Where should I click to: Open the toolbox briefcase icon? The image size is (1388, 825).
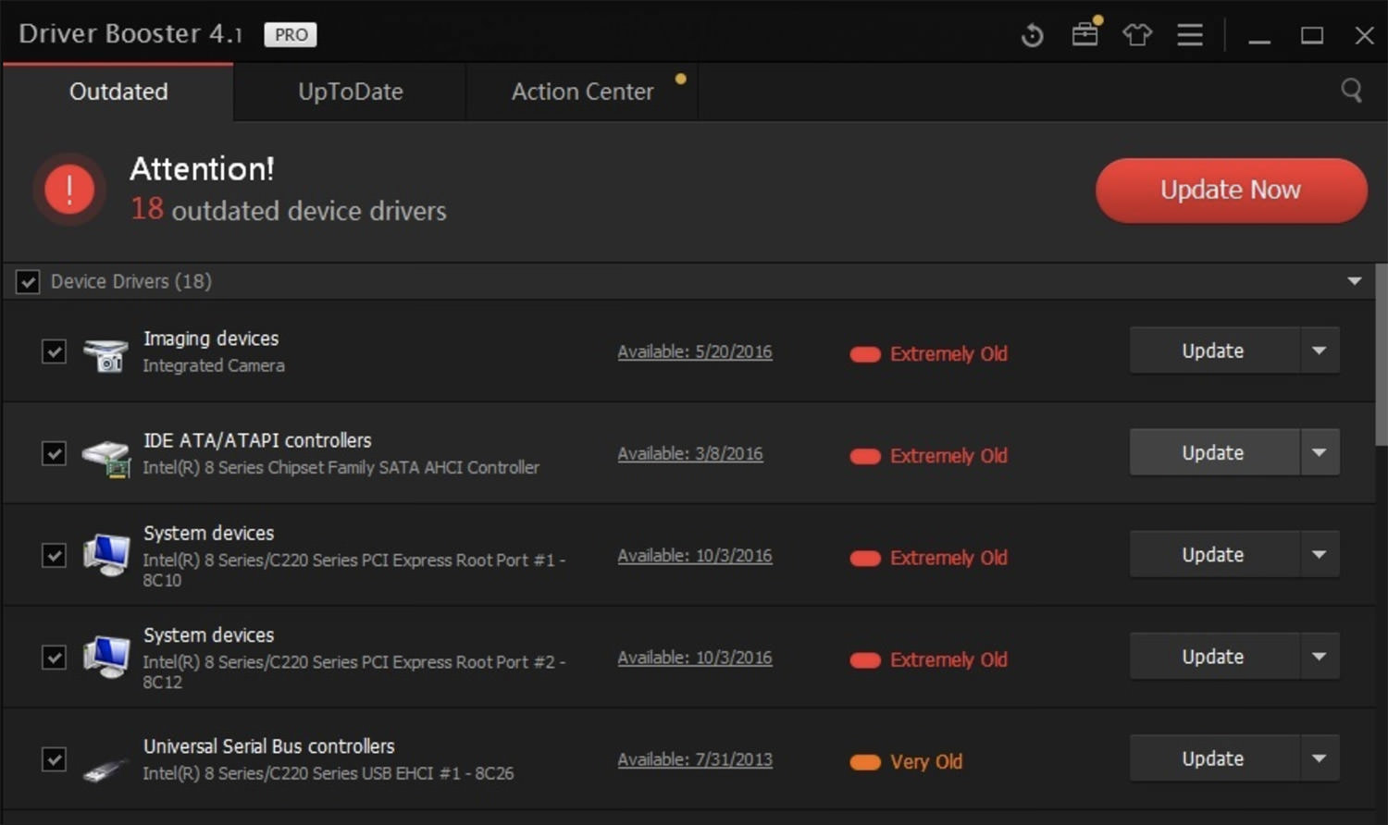tap(1085, 34)
